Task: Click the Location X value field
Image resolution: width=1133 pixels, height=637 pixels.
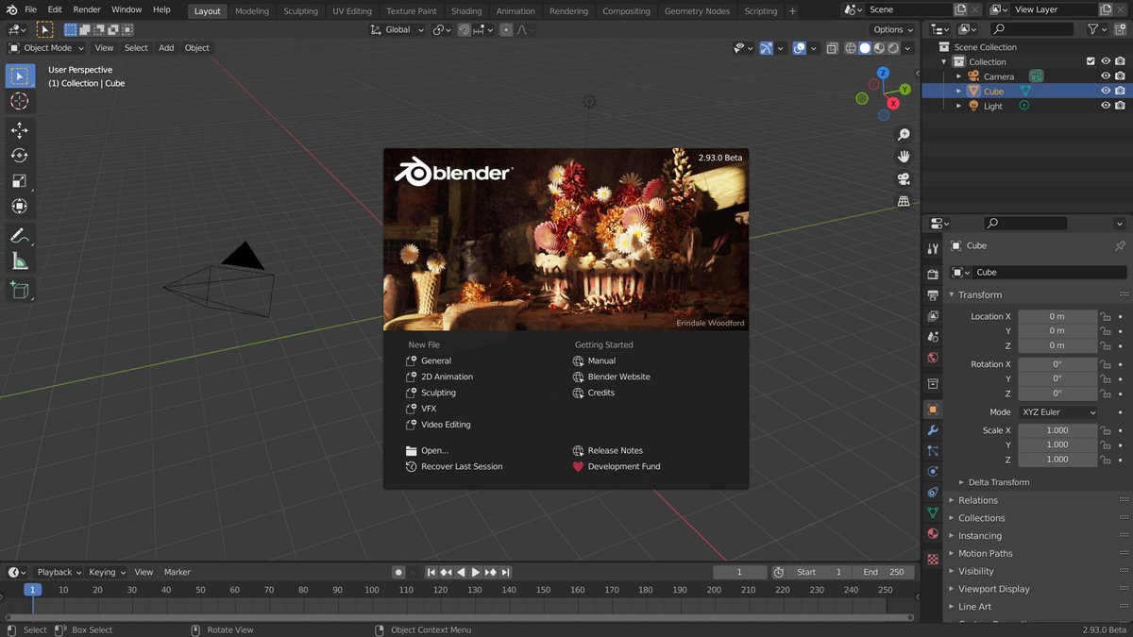Action: [1057, 316]
